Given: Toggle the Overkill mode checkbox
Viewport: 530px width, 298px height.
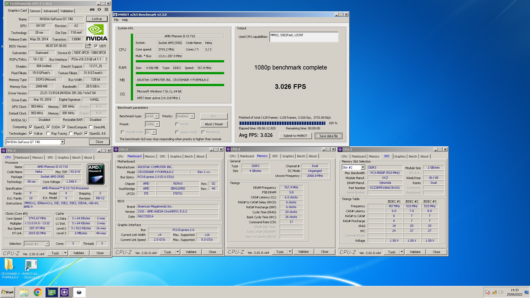Looking at the screenshot, I should point(122,132).
